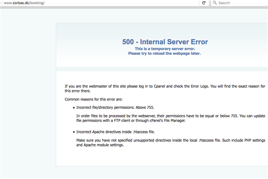
Task: Click the reload page icon
Action: 204,3
